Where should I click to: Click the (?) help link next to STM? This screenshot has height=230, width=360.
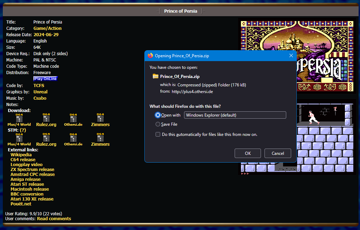[23, 130]
